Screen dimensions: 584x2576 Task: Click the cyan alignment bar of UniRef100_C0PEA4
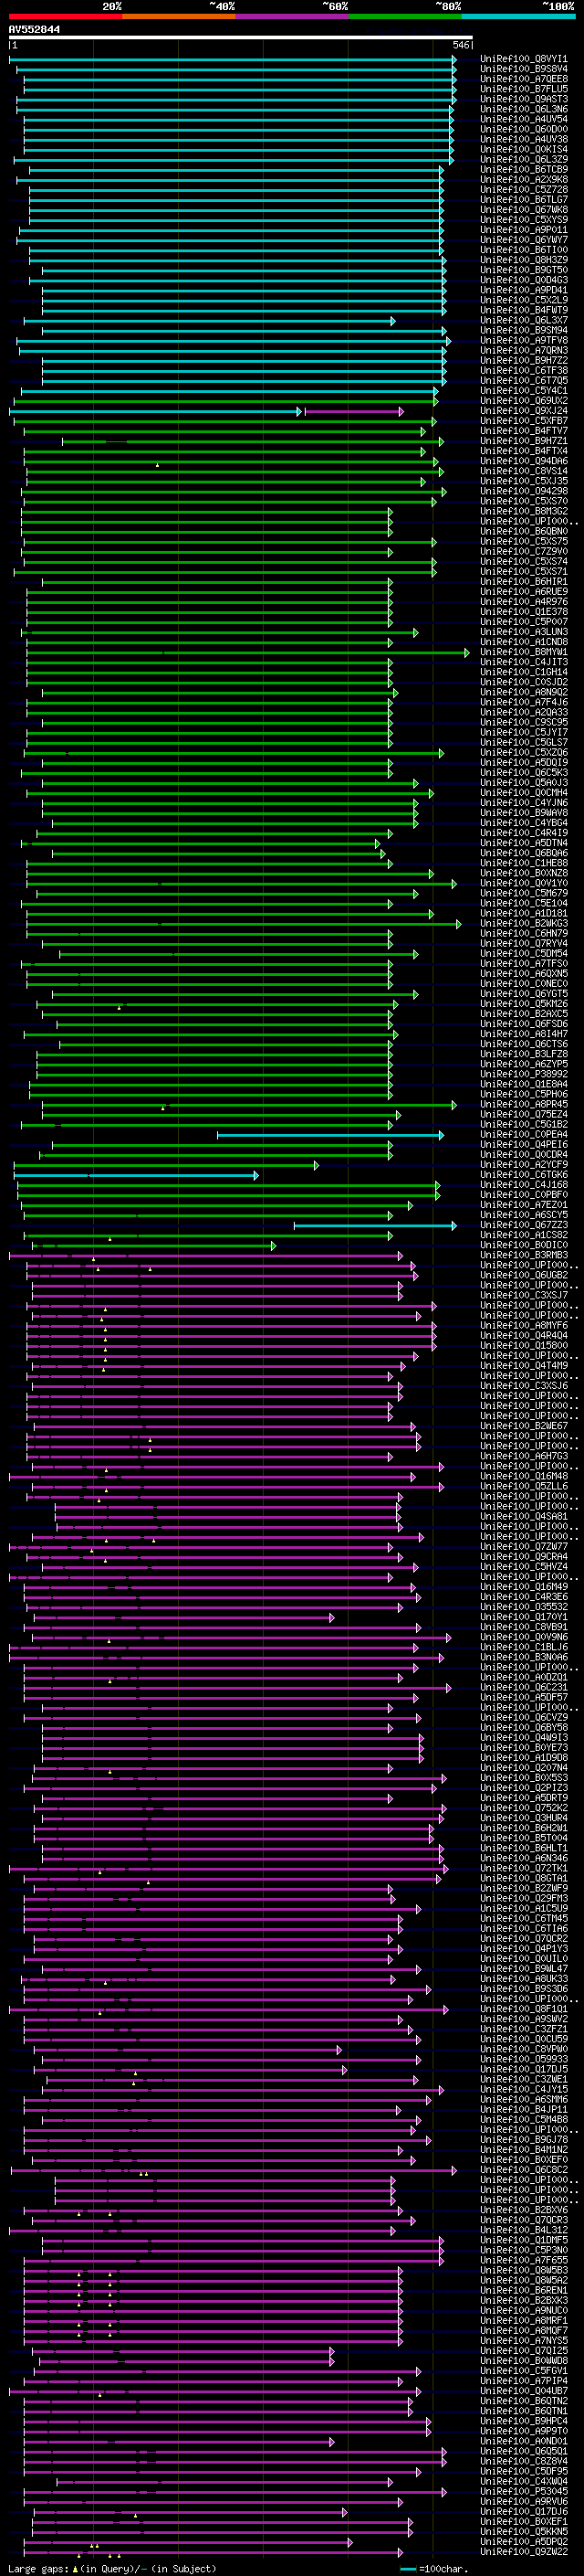[330, 1135]
